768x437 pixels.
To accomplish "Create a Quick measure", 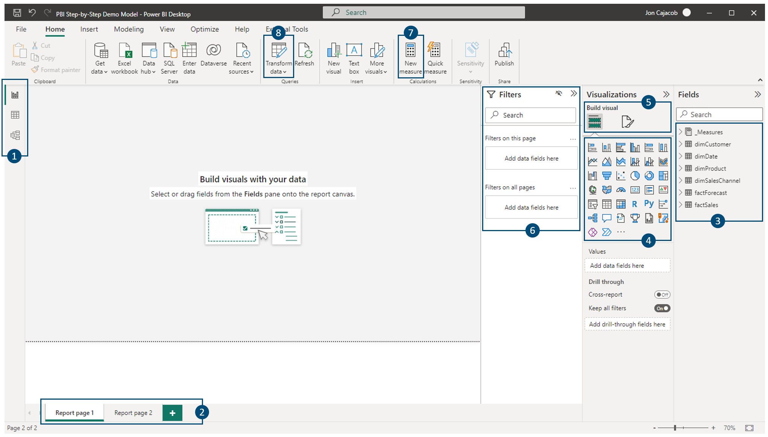I will [435, 58].
